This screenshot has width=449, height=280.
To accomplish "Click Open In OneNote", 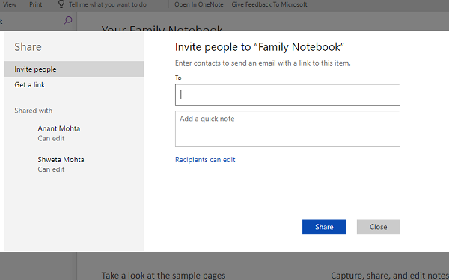I will [199, 4].
